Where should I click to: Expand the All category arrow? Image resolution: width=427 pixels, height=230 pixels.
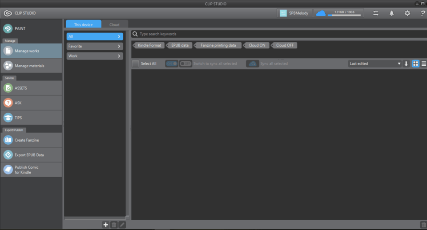pyautogui.click(x=119, y=36)
